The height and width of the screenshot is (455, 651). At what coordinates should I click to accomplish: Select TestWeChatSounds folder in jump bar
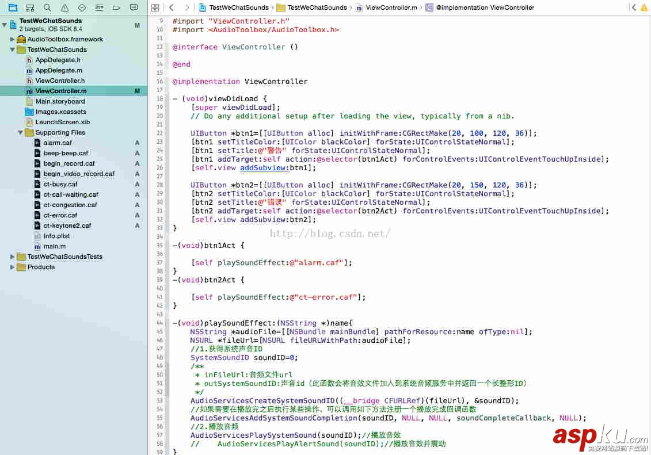(312, 7)
